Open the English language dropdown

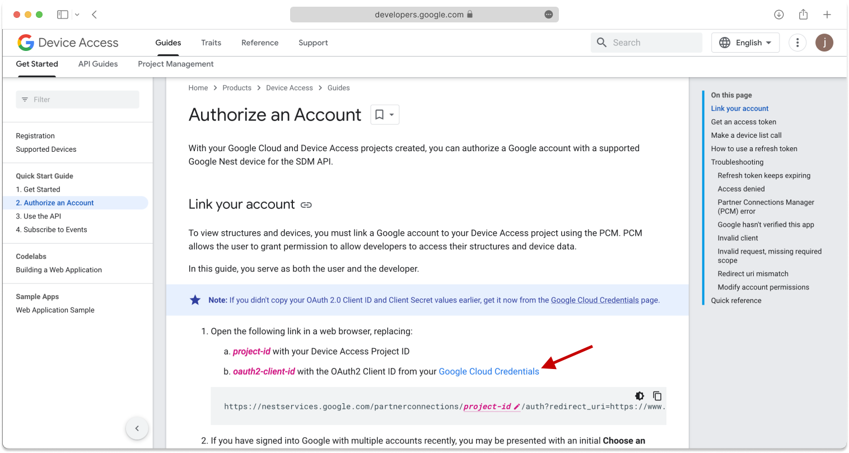coord(745,42)
